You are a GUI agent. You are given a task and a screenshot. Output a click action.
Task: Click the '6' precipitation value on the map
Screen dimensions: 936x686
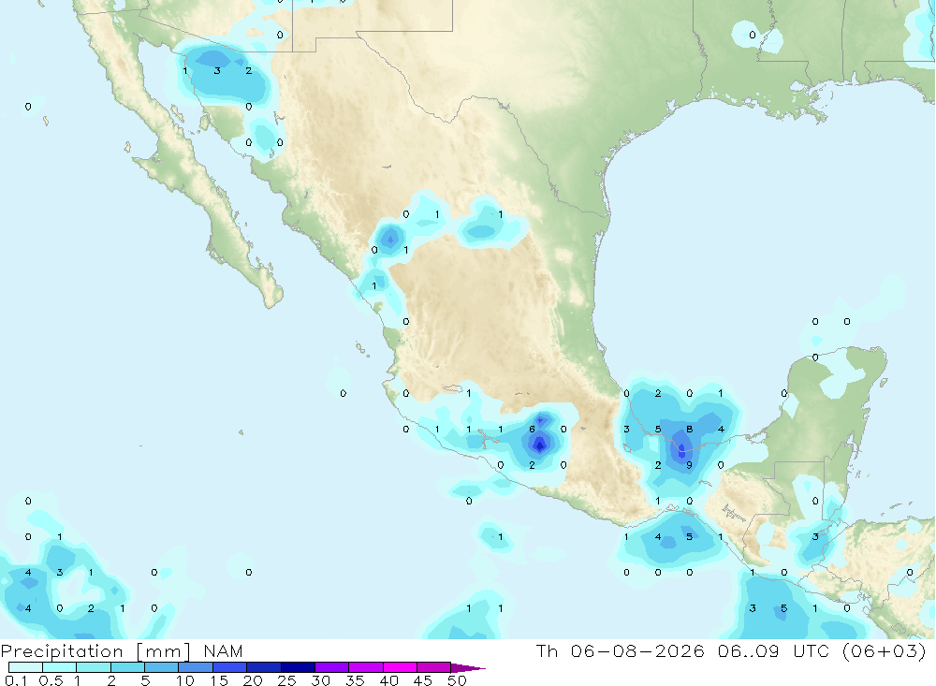click(532, 430)
